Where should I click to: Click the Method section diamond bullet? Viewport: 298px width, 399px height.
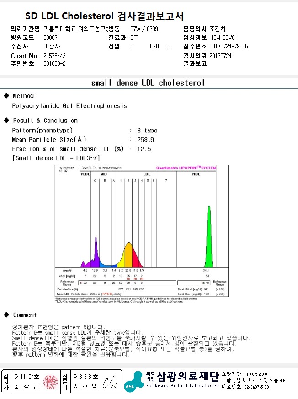[6, 96]
